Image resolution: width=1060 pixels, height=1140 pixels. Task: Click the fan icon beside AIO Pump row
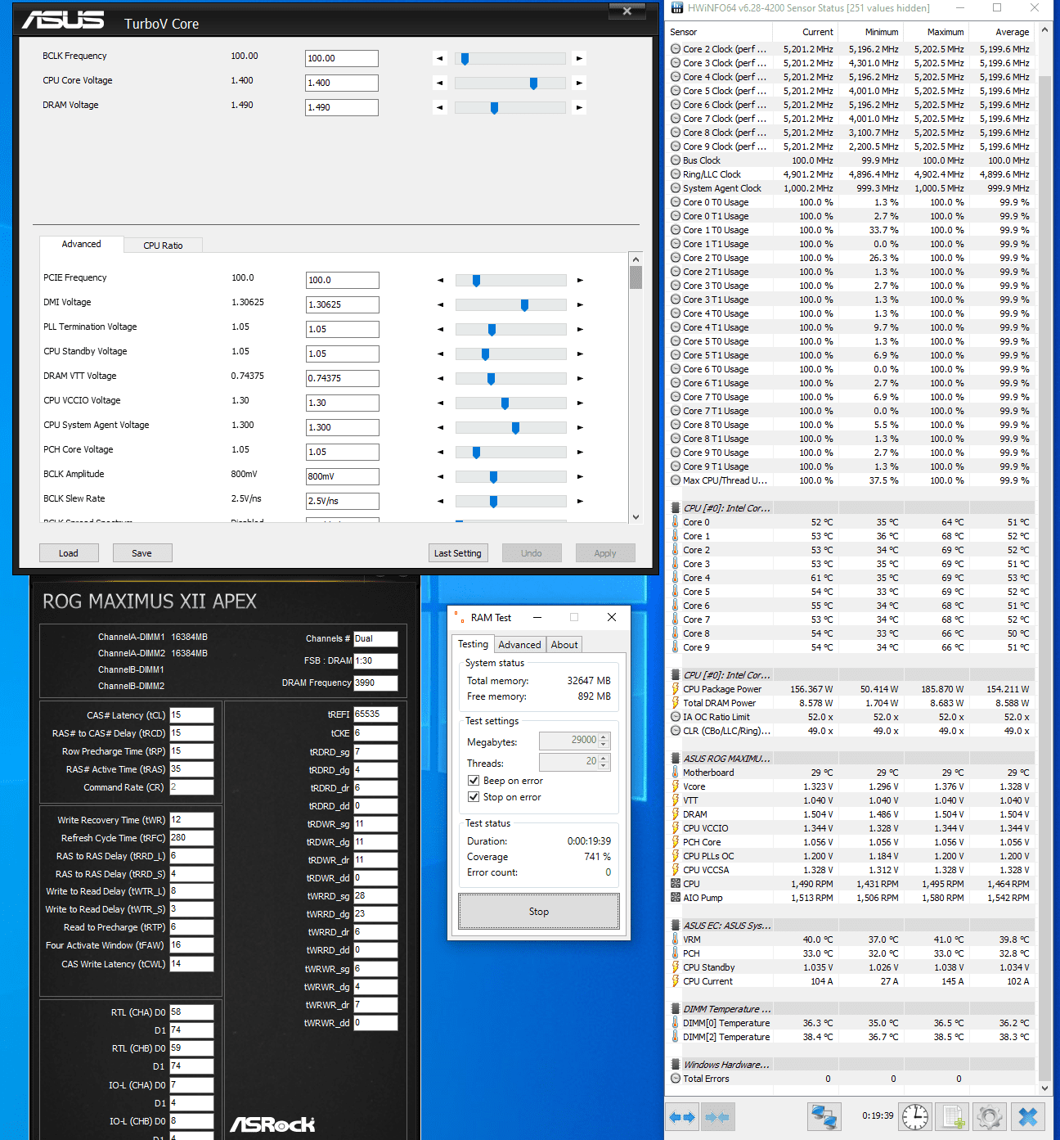click(x=676, y=898)
